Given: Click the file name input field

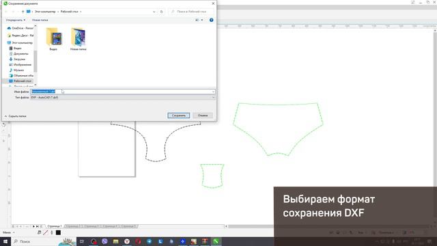Looking at the screenshot, I should coord(121,92).
